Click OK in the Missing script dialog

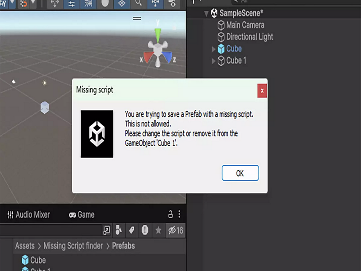[240, 173]
